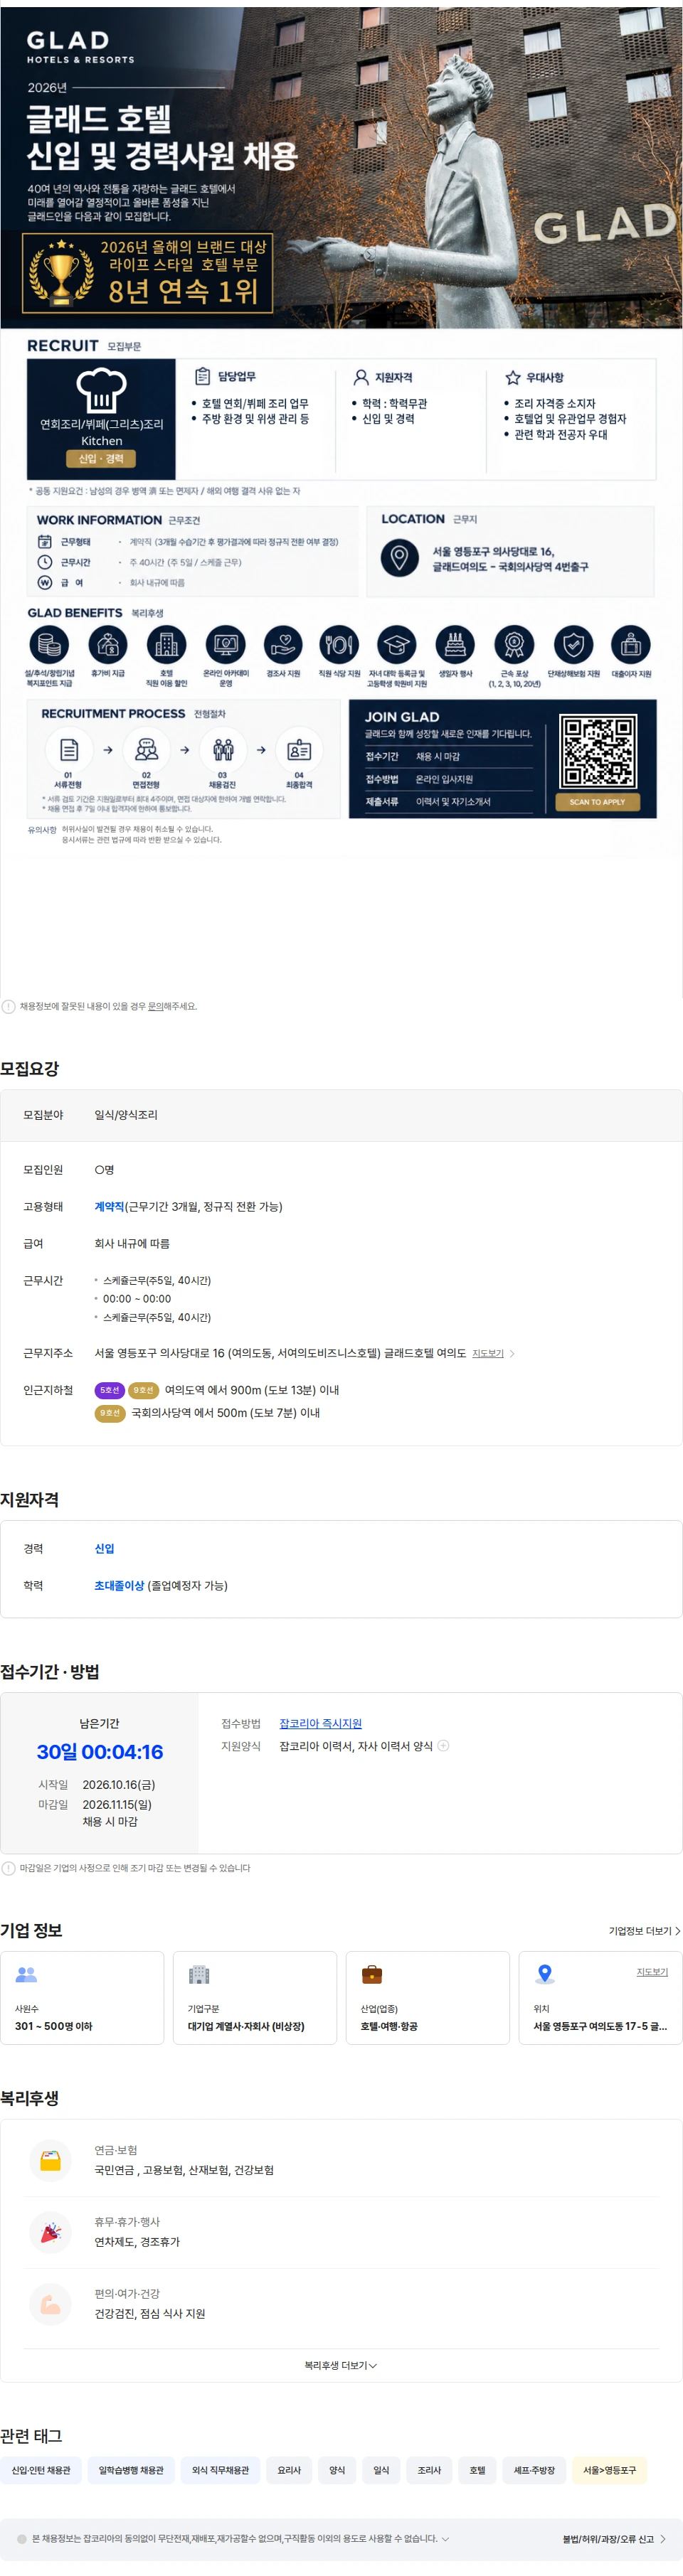Click the birthday event cake icon
Image resolution: width=683 pixels, height=2576 pixels.
[455, 645]
